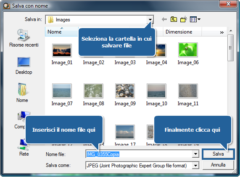Open the Nome user folder in sidebar
This screenshot has height=177, width=240.
22,93
